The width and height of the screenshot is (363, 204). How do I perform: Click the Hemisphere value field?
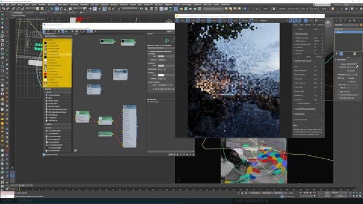click(x=352, y=75)
